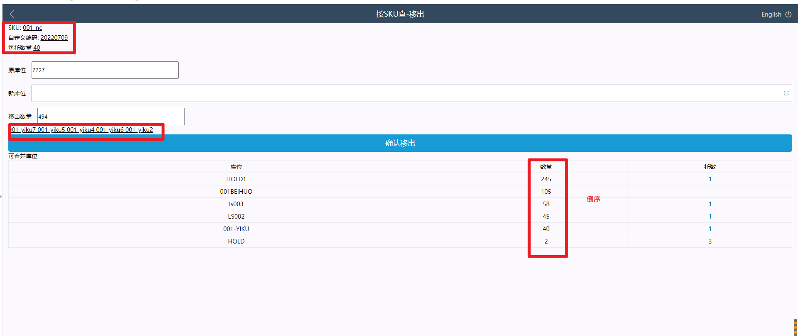
Task: Click the 数量 column header
Action: [x=546, y=167]
